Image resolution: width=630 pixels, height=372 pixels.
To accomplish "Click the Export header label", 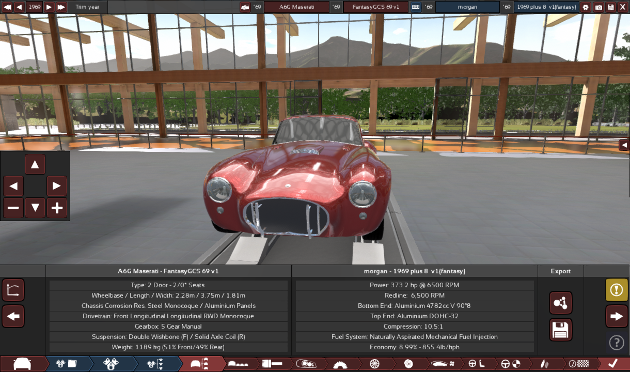I will tap(561, 271).
